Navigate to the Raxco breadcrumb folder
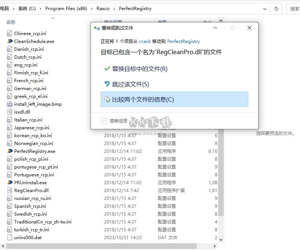300x250 pixels. point(102,8)
